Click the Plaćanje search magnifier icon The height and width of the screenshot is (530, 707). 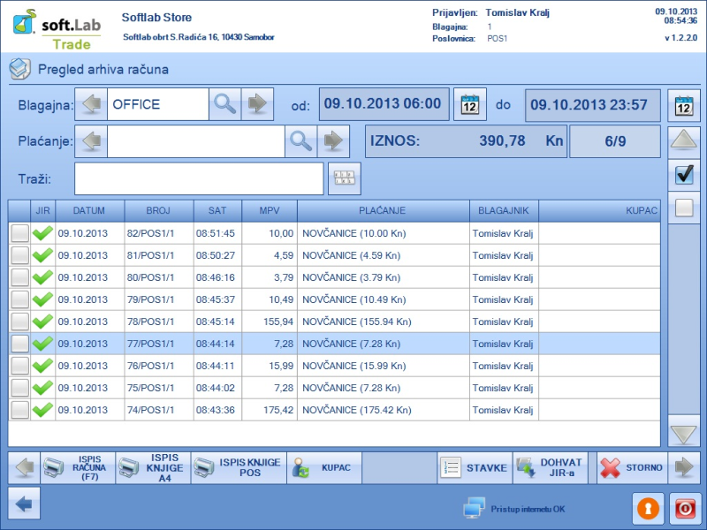[x=301, y=140]
